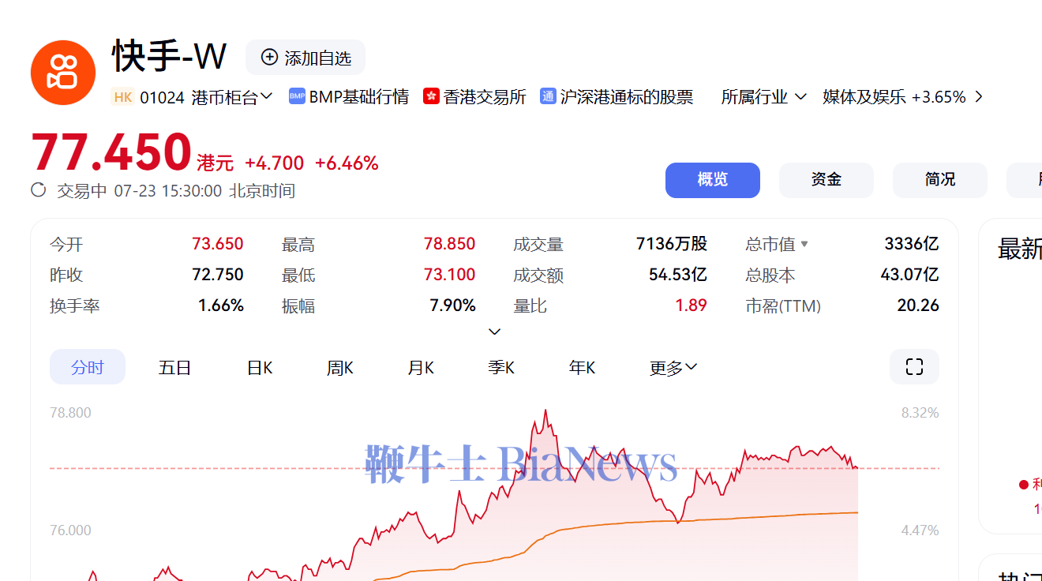Open the 总市值 dropdown triangle
1042x581 pixels.
[804, 244]
